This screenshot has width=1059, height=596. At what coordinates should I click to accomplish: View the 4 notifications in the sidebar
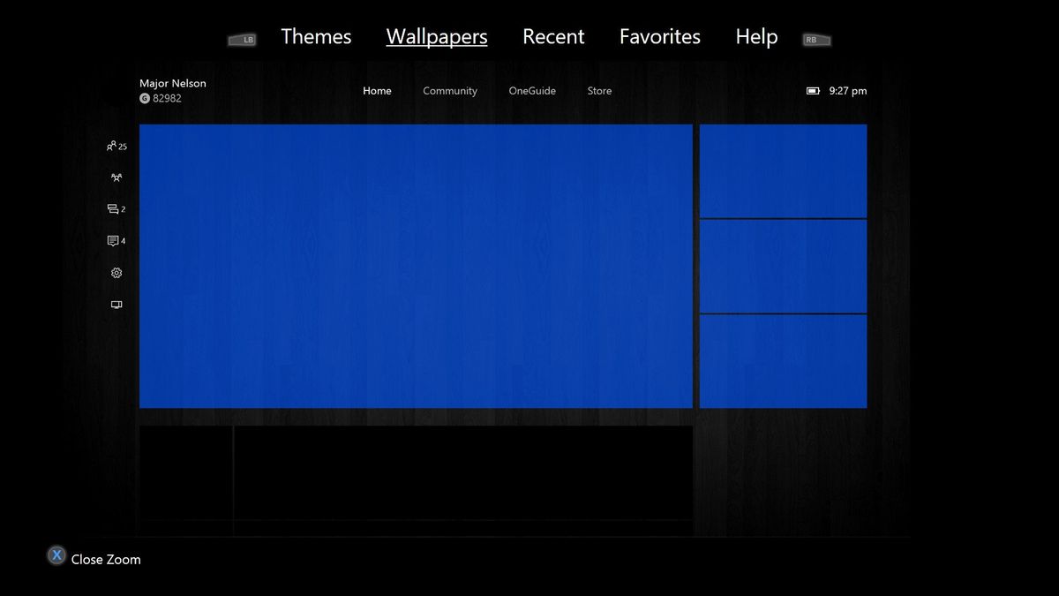coord(116,240)
